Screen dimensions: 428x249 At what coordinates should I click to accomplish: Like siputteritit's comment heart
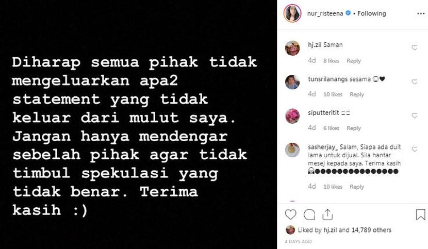415,115
